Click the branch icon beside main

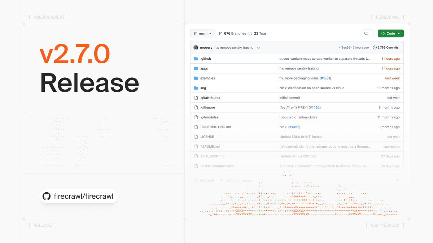click(x=194, y=33)
